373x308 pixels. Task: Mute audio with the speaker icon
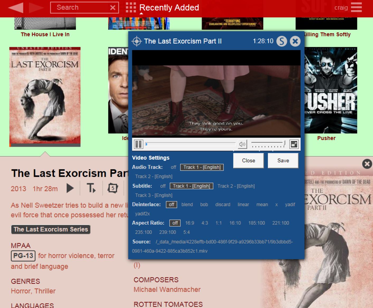(242, 144)
